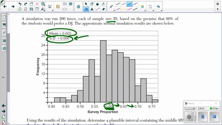Open the Gallery sidebar tab

(4, 25)
